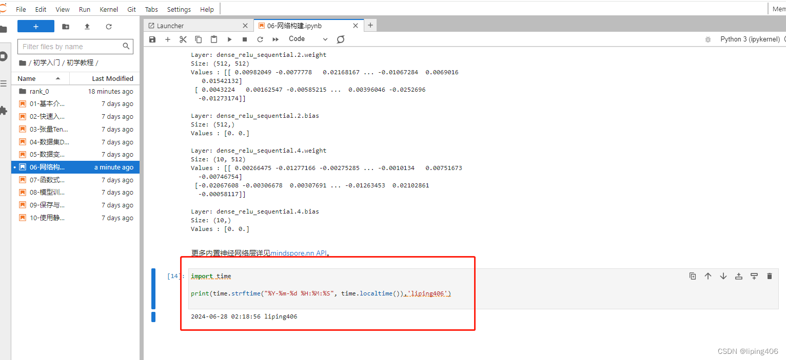
Task: Open the Help menu
Action: coord(207,9)
